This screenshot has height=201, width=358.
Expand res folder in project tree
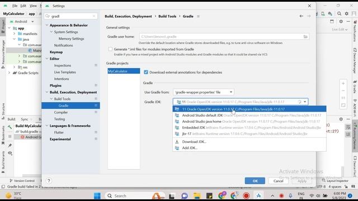(x=15, y=67)
